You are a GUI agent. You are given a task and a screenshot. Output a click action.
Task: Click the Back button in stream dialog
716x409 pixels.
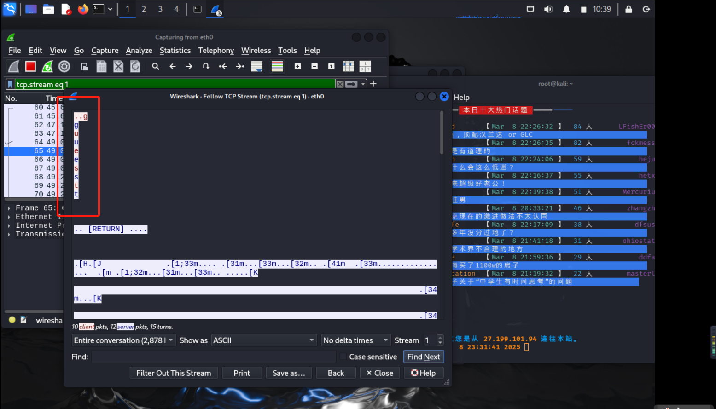click(336, 373)
